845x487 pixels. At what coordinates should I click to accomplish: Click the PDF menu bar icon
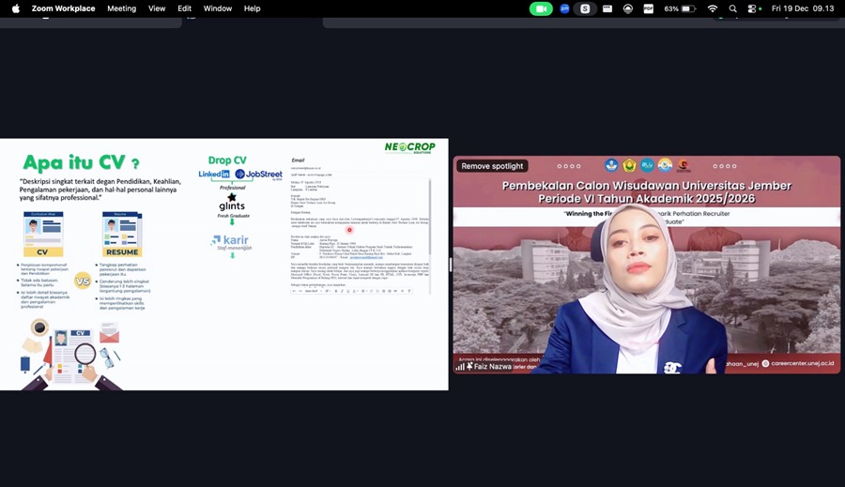click(648, 8)
